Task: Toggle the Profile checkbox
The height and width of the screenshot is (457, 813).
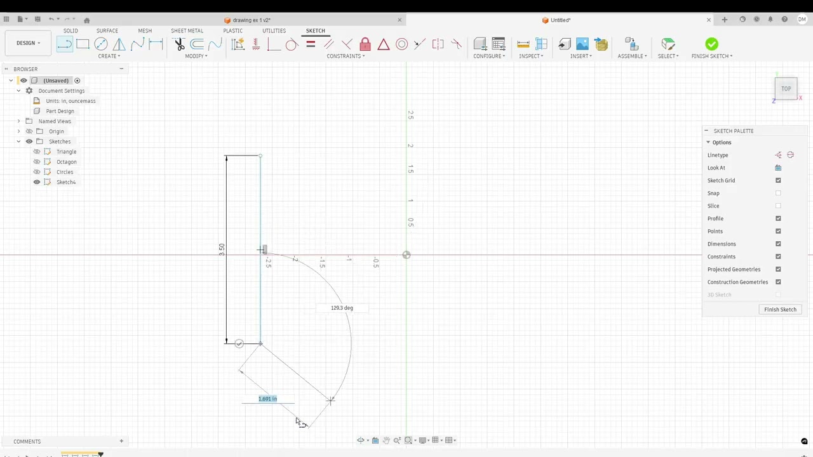Action: click(778, 218)
